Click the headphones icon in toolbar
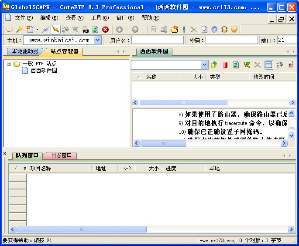The image size is (299, 246). click(x=224, y=30)
